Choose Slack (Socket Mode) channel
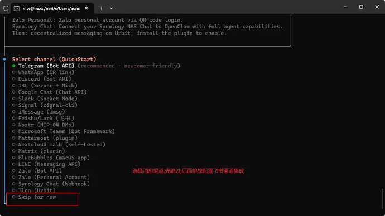This screenshot has width=385, height=216. tap(45, 99)
